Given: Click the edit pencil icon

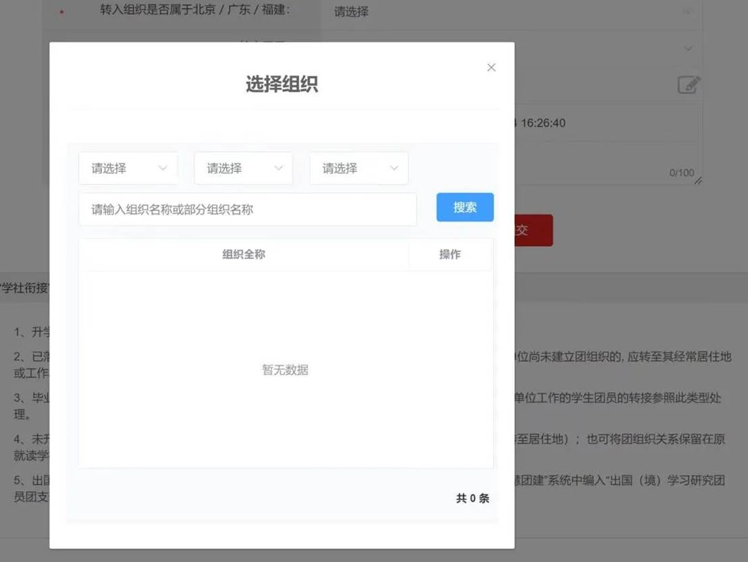Looking at the screenshot, I should coord(688,84).
